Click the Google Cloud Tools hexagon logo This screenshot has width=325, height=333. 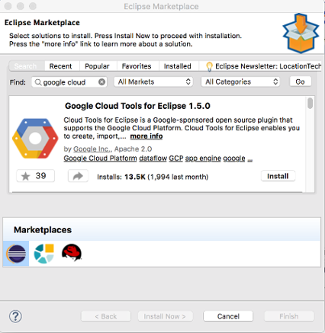pos(35,139)
